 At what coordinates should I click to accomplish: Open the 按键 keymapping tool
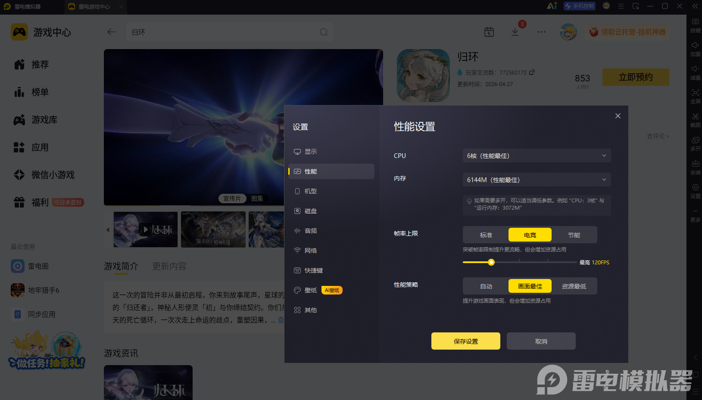(695, 26)
